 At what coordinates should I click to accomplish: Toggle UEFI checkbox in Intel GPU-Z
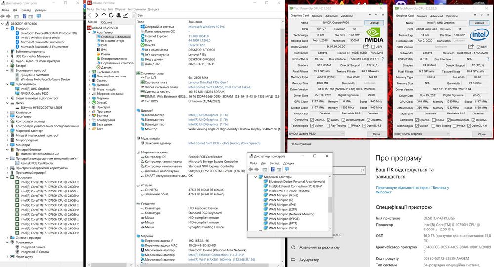[x=479, y=47]
